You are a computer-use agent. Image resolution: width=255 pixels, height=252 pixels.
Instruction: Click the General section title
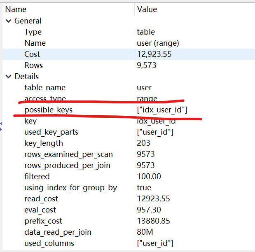click(28, 21)
